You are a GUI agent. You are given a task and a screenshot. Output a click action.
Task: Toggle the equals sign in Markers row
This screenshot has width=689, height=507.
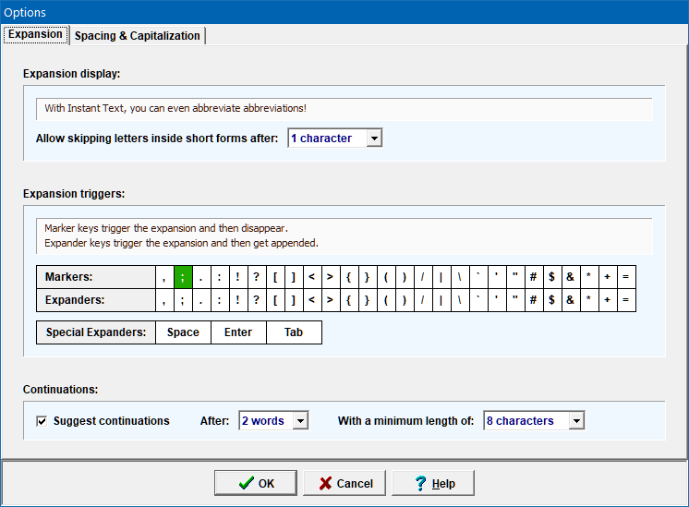coord(626,277)
